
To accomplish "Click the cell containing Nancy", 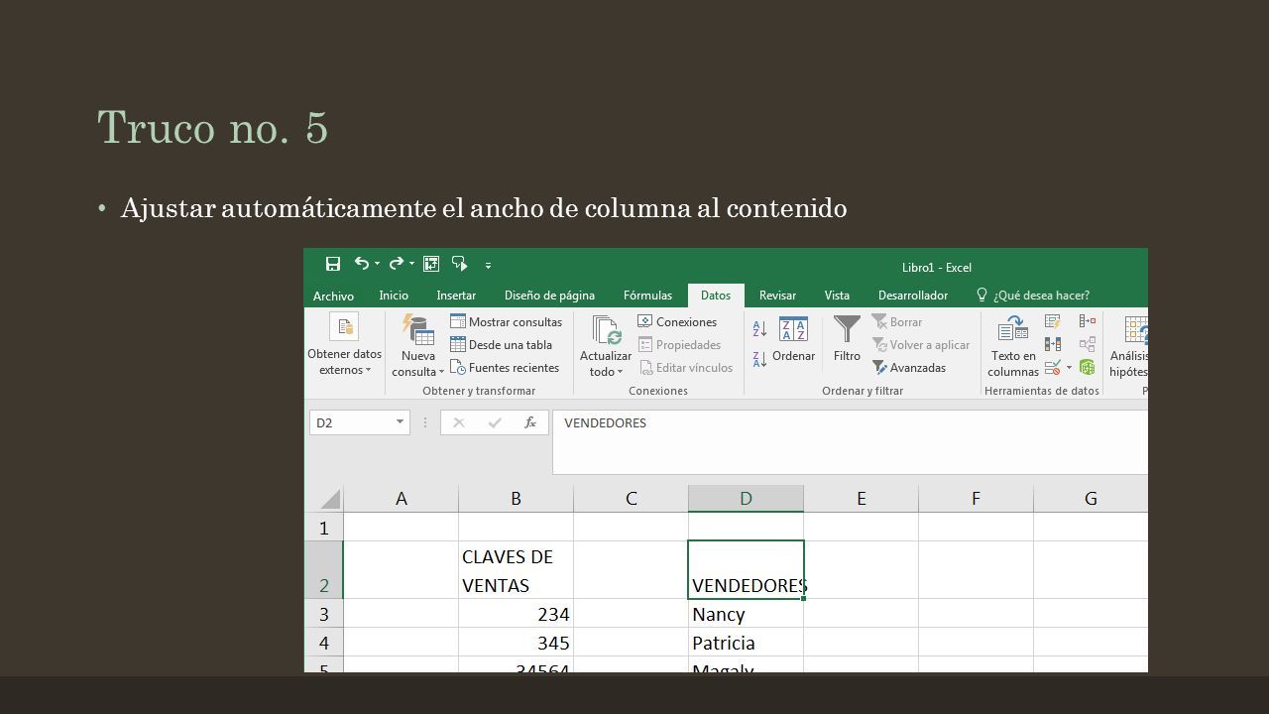I will tap(746, 614).
